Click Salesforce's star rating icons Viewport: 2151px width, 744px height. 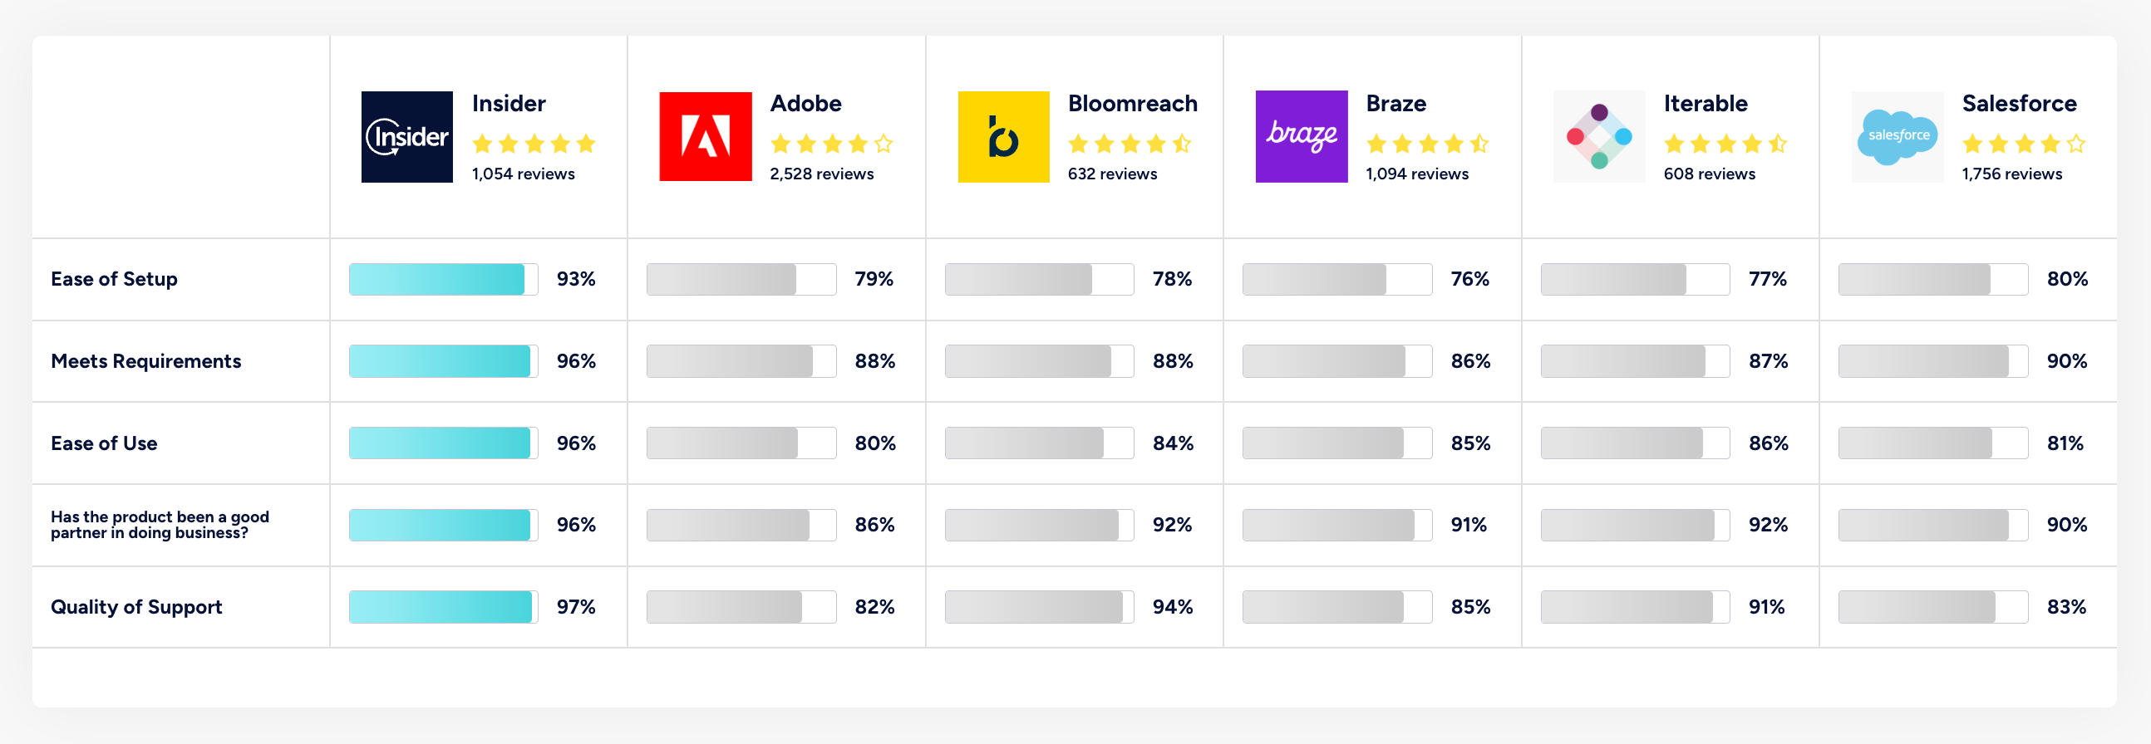tap(2023, 144)
